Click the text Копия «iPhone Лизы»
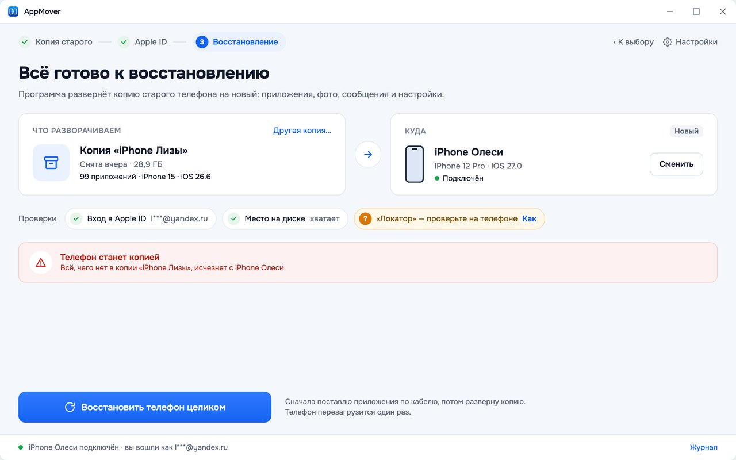The width and height of the screenshot is (736, 460). point(134,151)
